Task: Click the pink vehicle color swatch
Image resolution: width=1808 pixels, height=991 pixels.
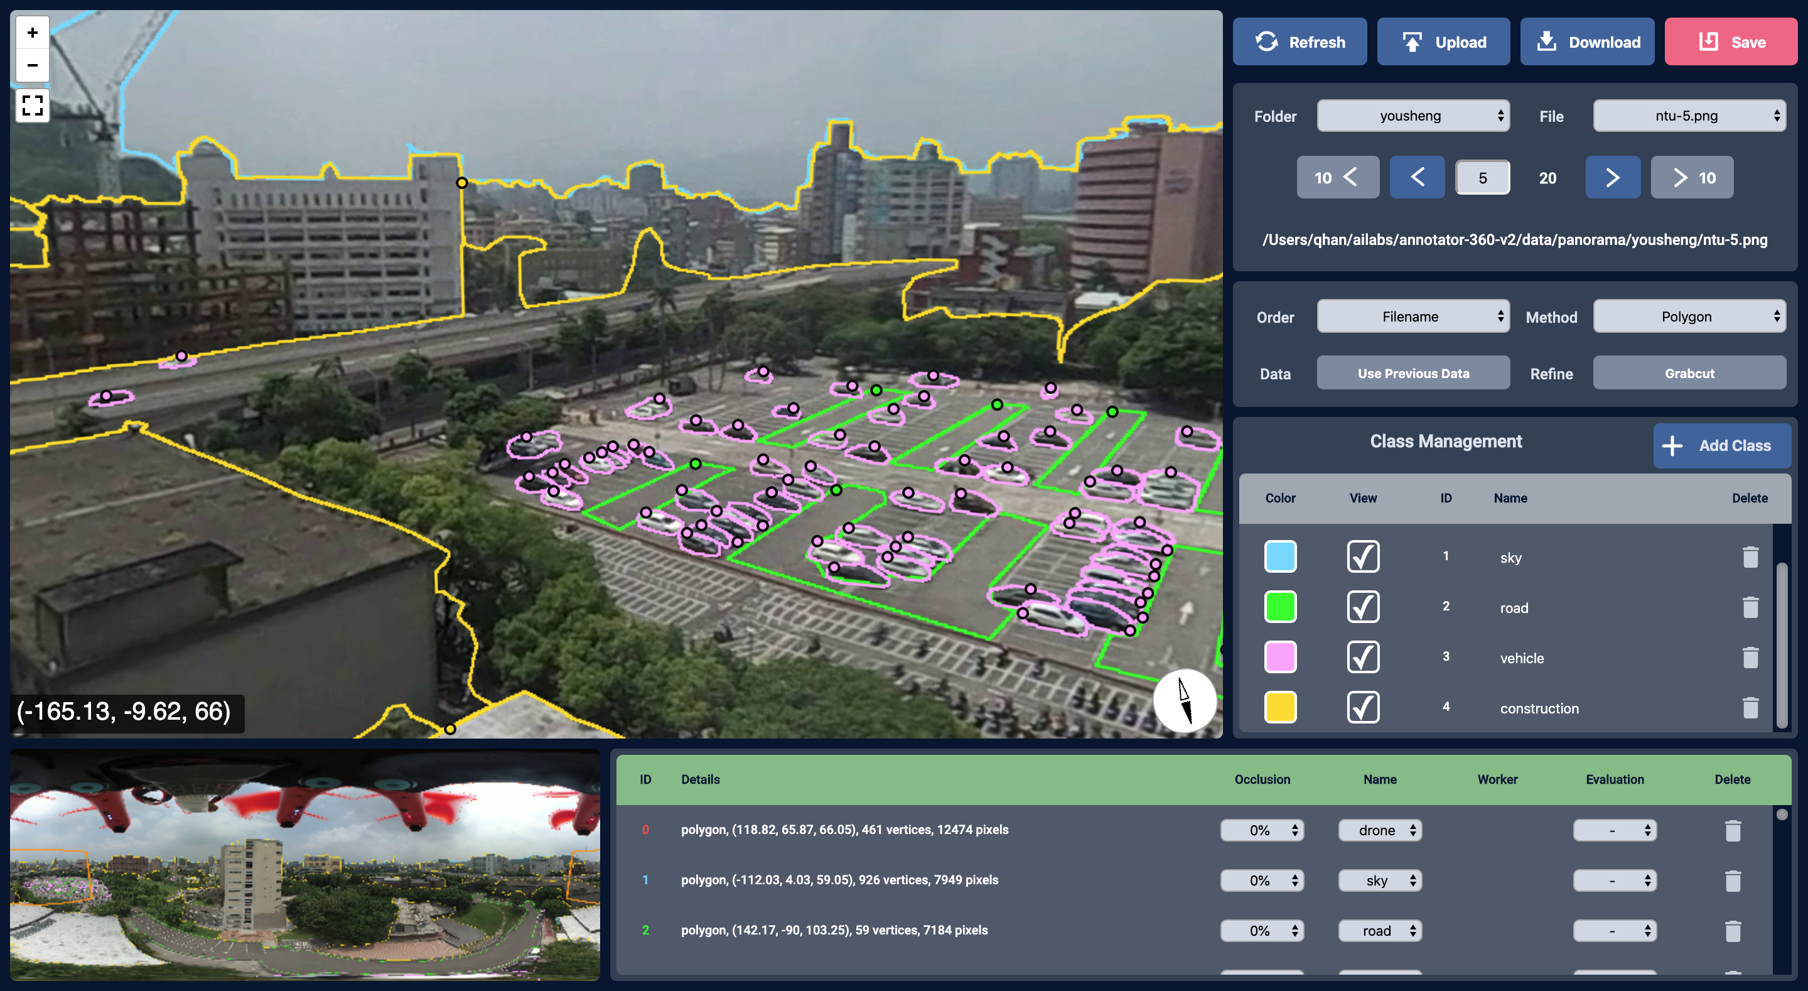Action: [1279, 658]
